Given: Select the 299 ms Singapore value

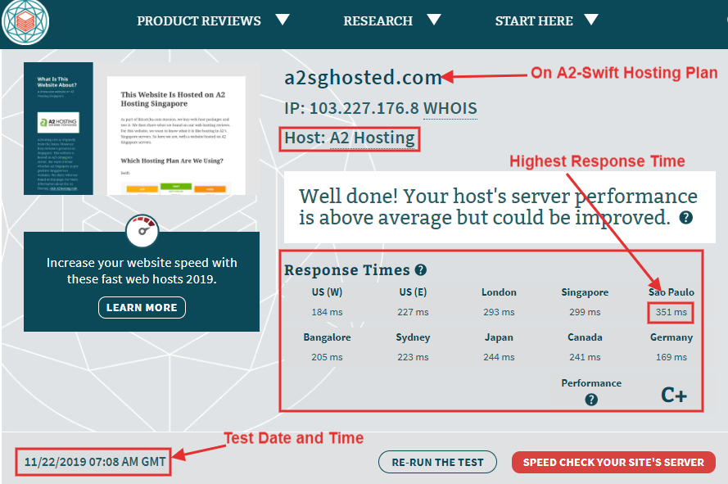Looking at the screenshot, I should point(585,312).
